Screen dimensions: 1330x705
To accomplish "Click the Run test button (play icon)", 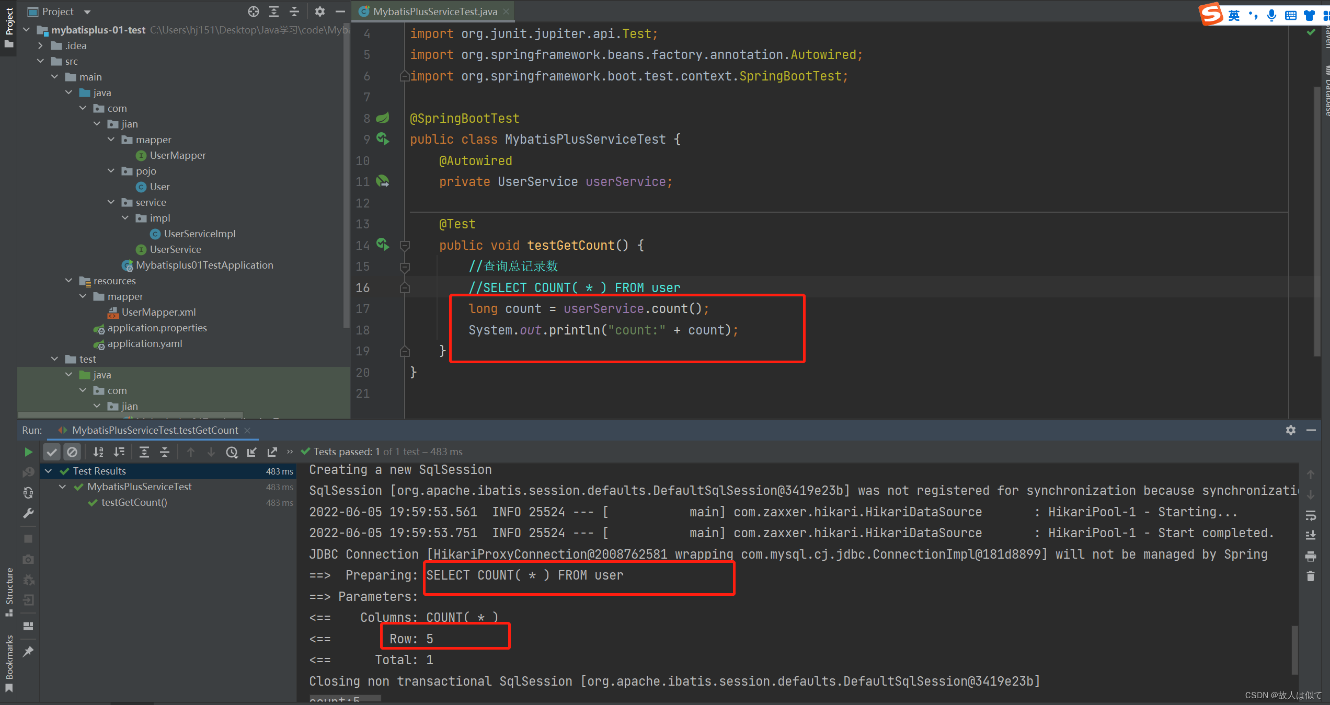I will (x=27, y=451).
